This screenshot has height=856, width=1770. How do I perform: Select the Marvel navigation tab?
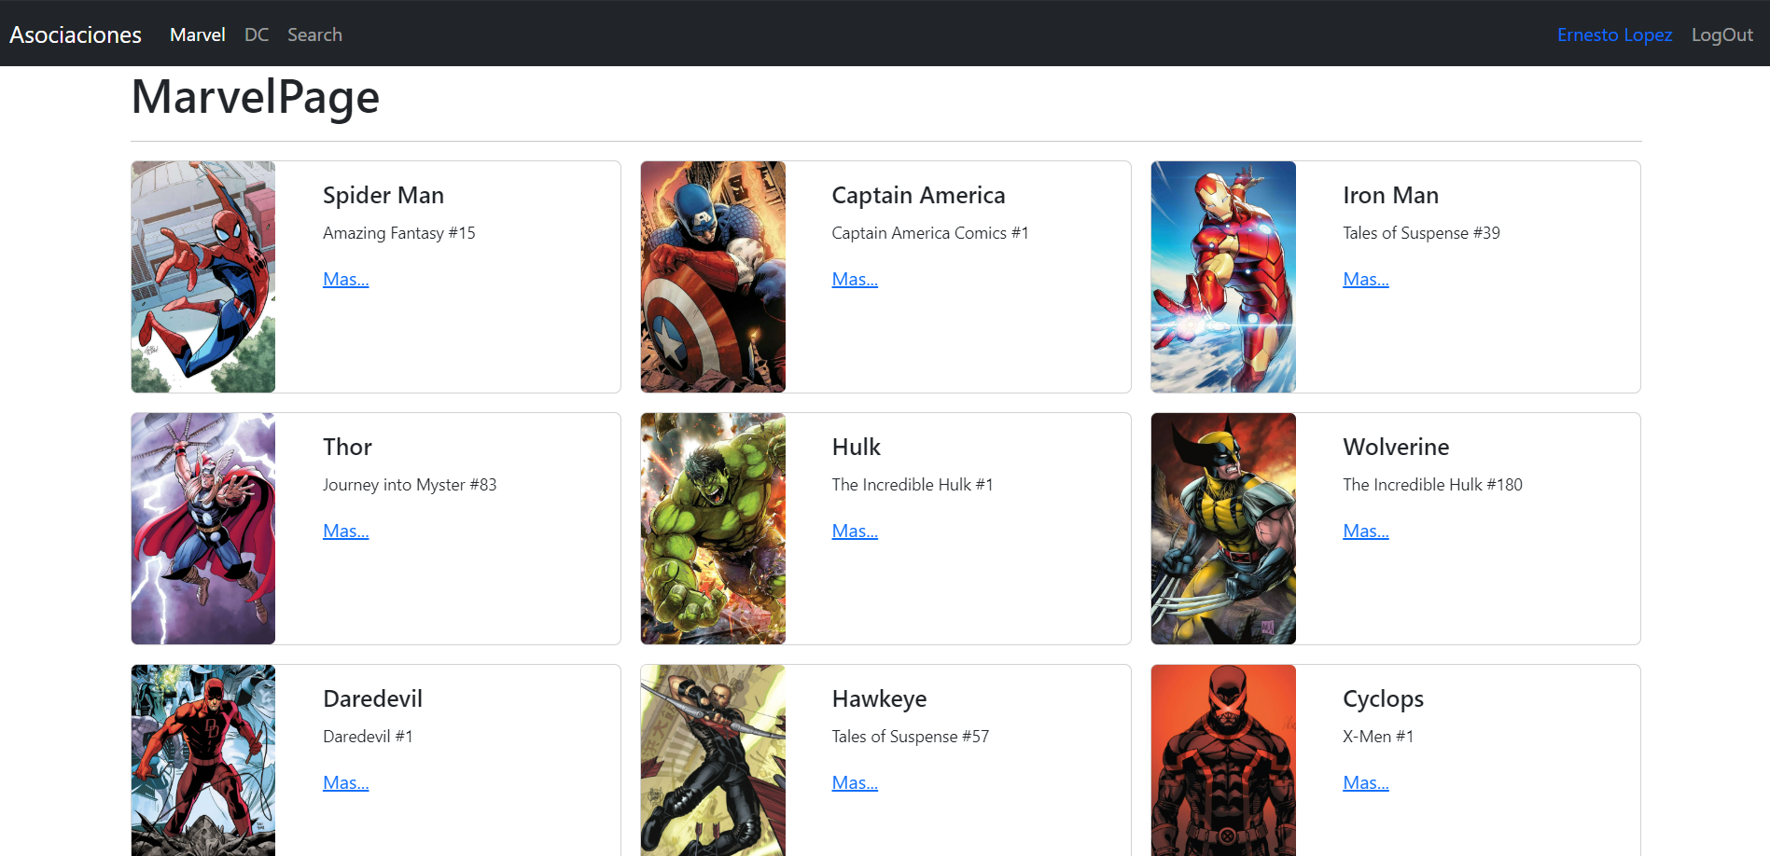point(198,35)
